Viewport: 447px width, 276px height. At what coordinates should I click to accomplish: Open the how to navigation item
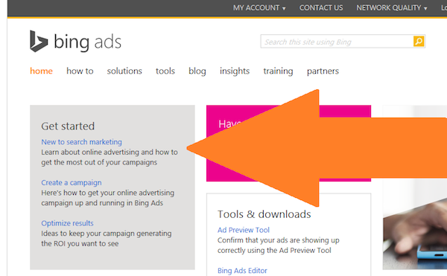pos(80,71)
